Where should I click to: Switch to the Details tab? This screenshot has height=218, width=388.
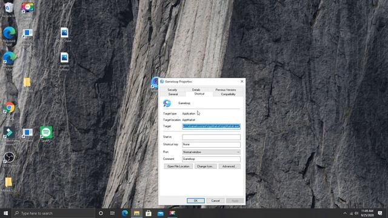(x=196, y=90)
